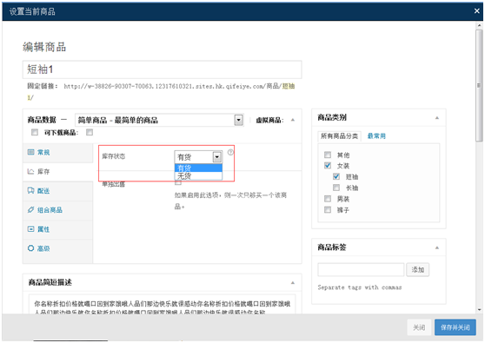
Task: Click the 库存 chart icon
Action: [x=30, y=171]
